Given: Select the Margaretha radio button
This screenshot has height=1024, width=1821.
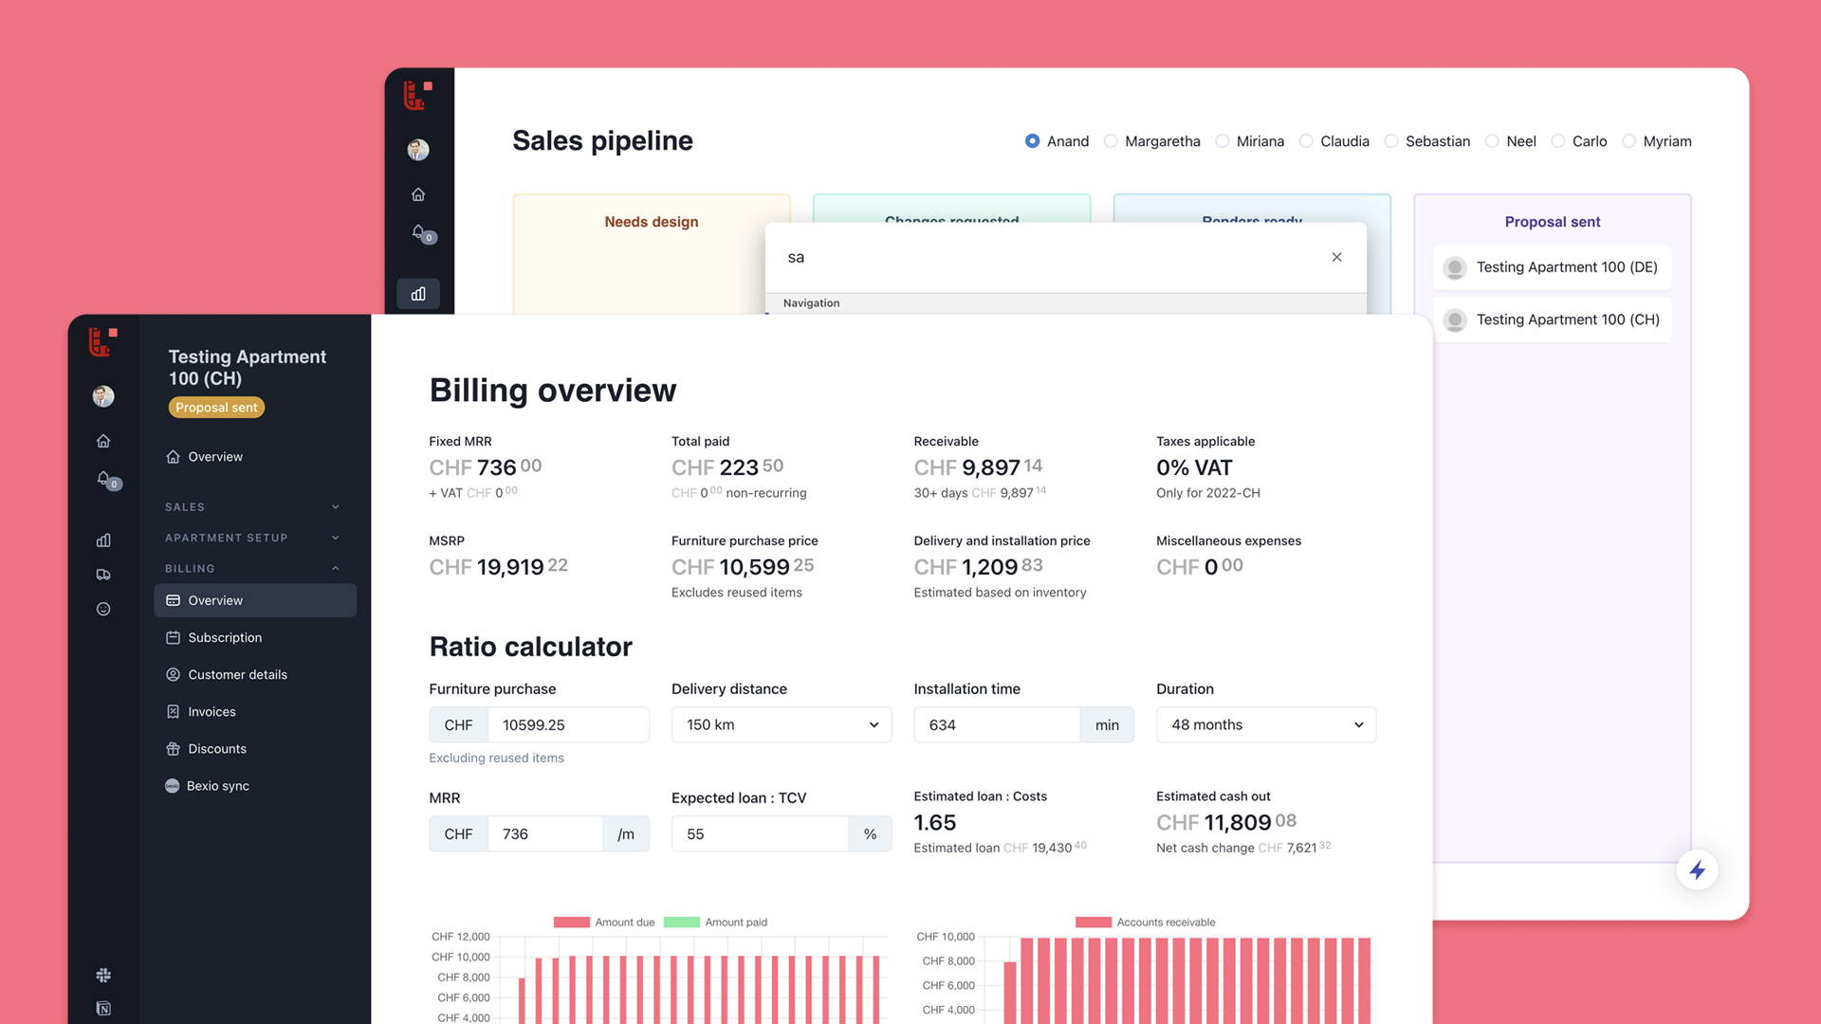Looking at the screenshot, I should pos(1111,141).
